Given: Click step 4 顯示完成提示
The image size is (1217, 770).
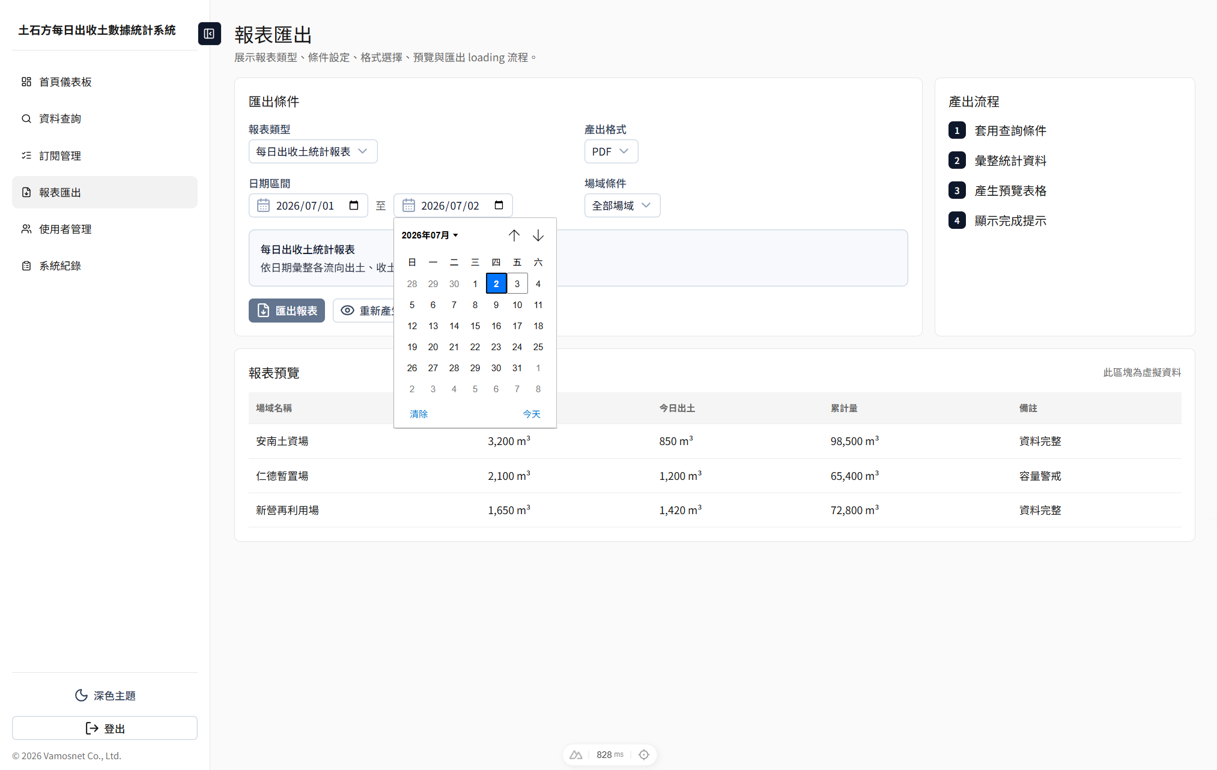Looking at the screenshot, I should [997, 220].
